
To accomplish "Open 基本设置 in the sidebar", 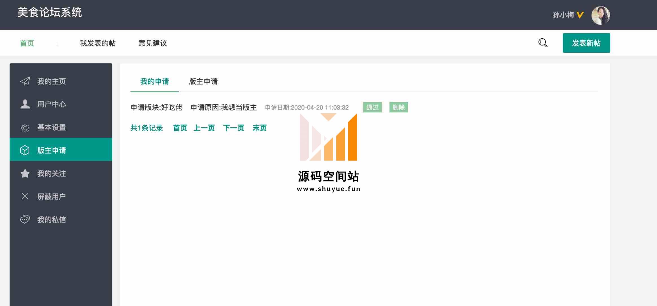I will click(61, 127).
